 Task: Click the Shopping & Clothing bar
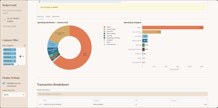click(x=143, y=50)
